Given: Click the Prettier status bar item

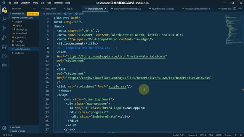Looking at the screenshot, I should pyautogui.click(x=228, y=135).
